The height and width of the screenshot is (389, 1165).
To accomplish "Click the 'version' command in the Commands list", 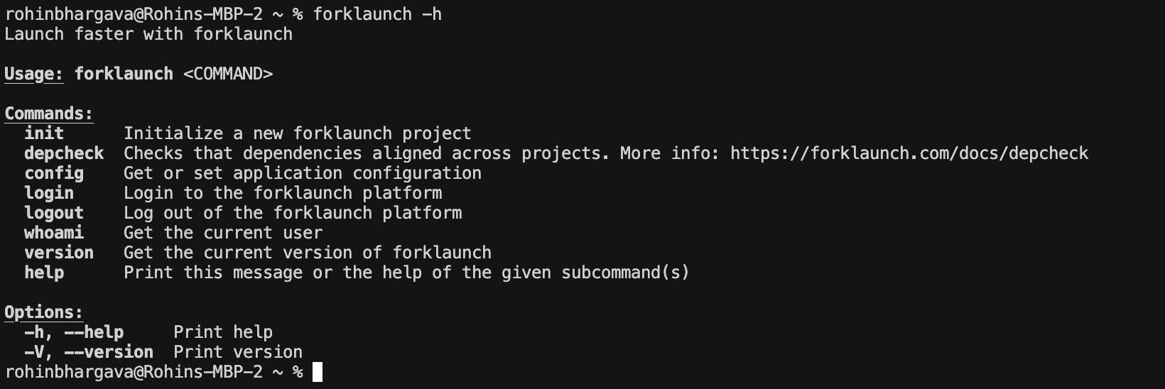I will pos(59,253).
